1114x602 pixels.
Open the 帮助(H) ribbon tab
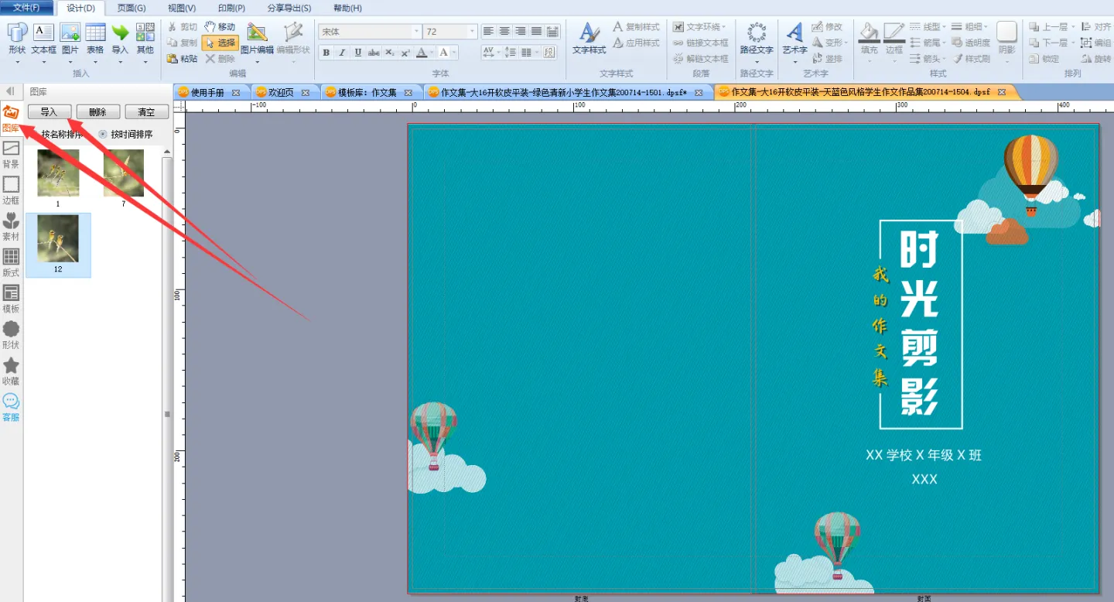click(347, 8)
